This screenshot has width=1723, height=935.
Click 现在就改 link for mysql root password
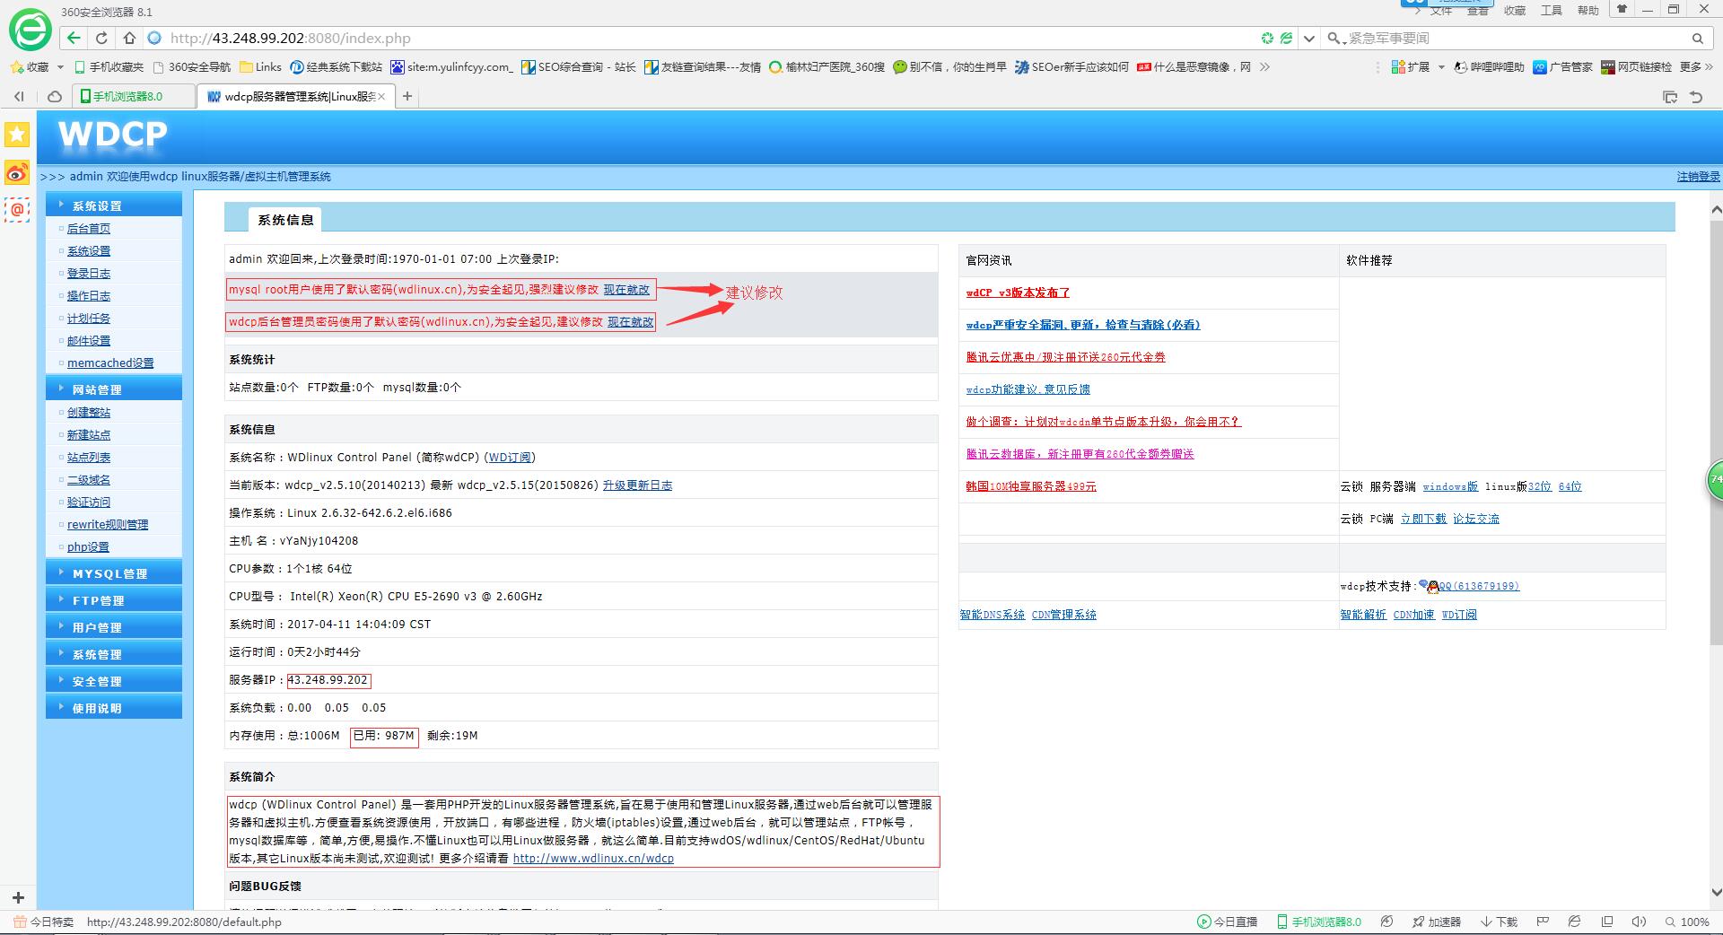(626, 290)
